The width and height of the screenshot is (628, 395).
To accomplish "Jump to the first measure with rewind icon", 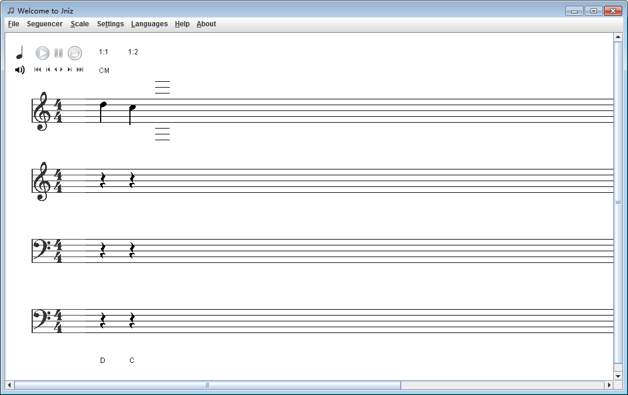I will [x=37, y=70].
